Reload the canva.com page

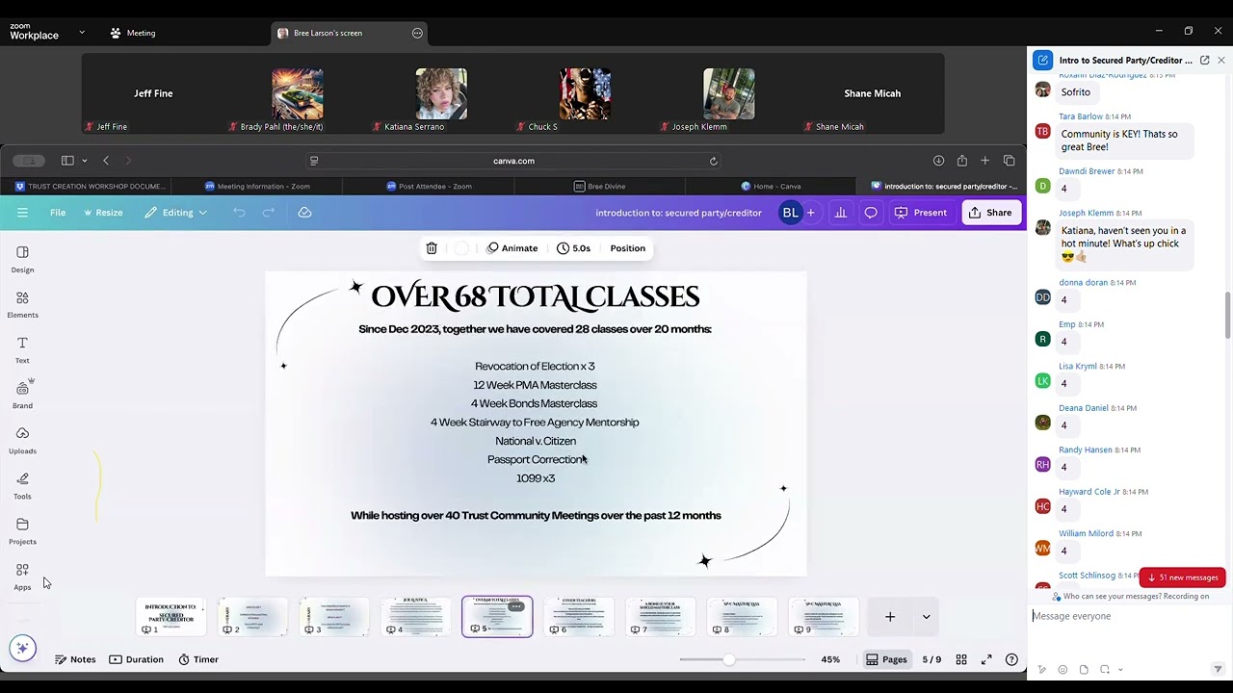pos(714,161)
